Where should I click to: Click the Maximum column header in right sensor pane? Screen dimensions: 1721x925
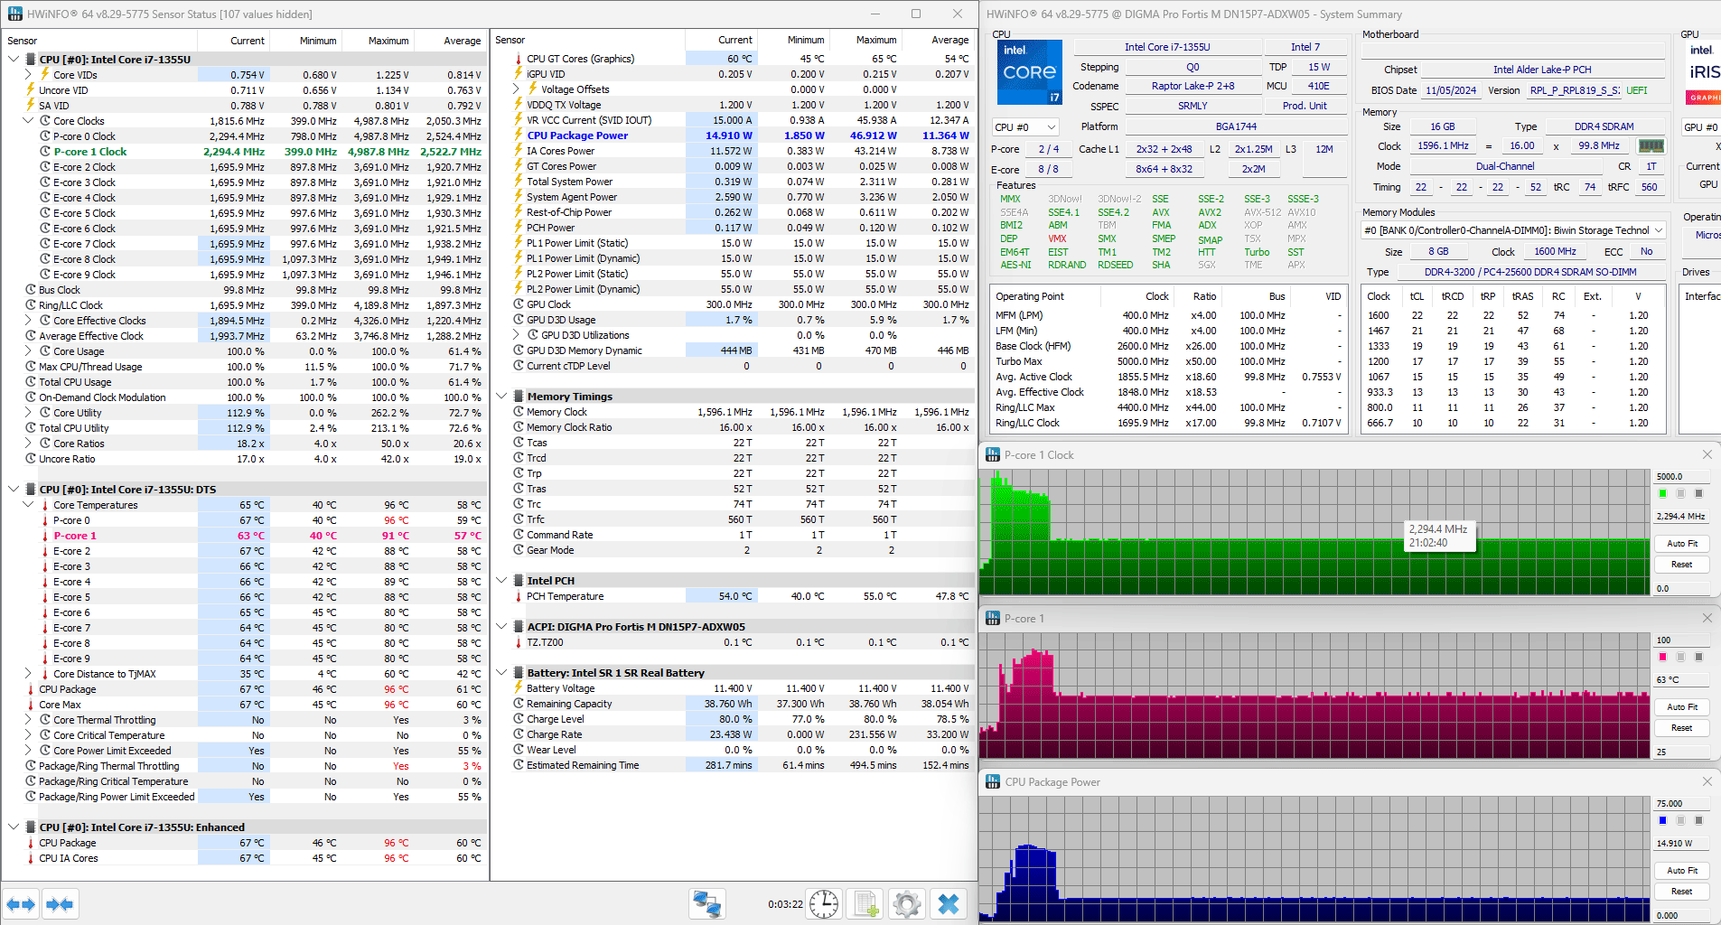[x=865, y=40]
